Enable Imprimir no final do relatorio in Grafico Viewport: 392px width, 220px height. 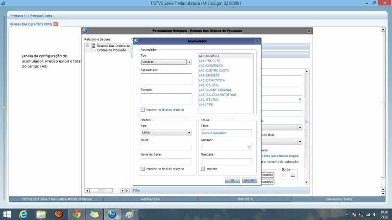(x=143, y=169)
